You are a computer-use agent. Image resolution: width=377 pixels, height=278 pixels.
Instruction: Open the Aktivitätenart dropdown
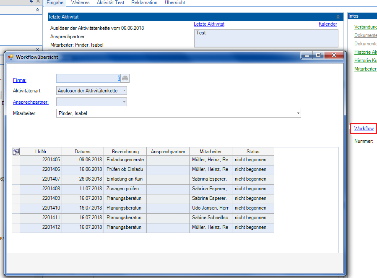[x=124, y=91]
